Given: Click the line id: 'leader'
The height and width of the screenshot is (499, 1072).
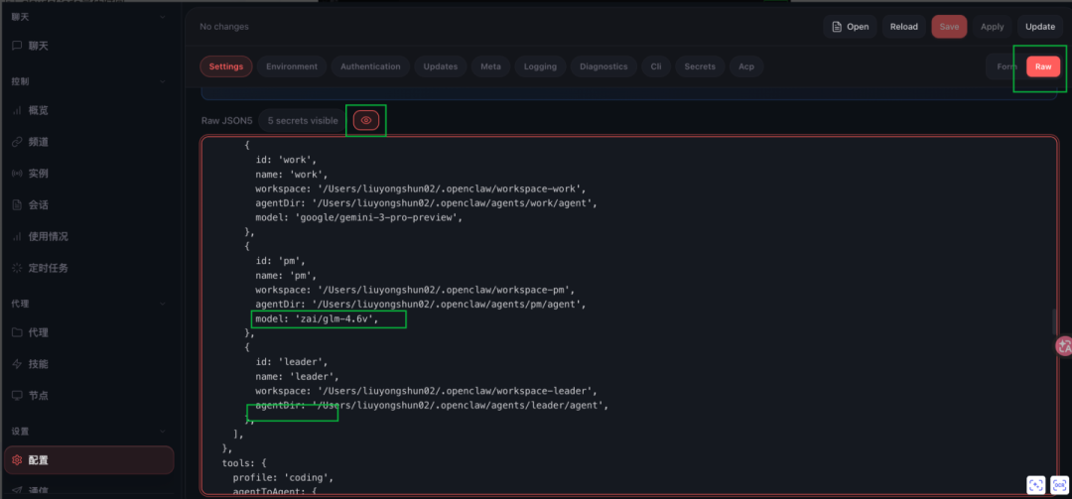Looking at the screenshot, I should click(x=292, y=362).
